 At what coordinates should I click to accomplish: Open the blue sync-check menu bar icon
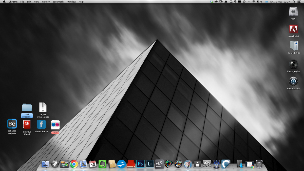tap(212, 2)
